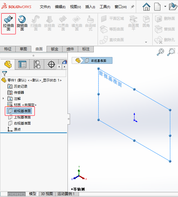Open the DimXpertManager crosshair tab
Screen dimensions: 178x197
coord(51,64)
